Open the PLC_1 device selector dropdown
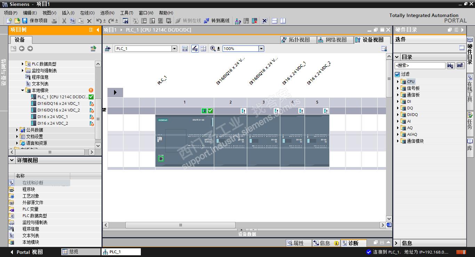The height and width of the screenshot is (257, 475). click(175, 49)
